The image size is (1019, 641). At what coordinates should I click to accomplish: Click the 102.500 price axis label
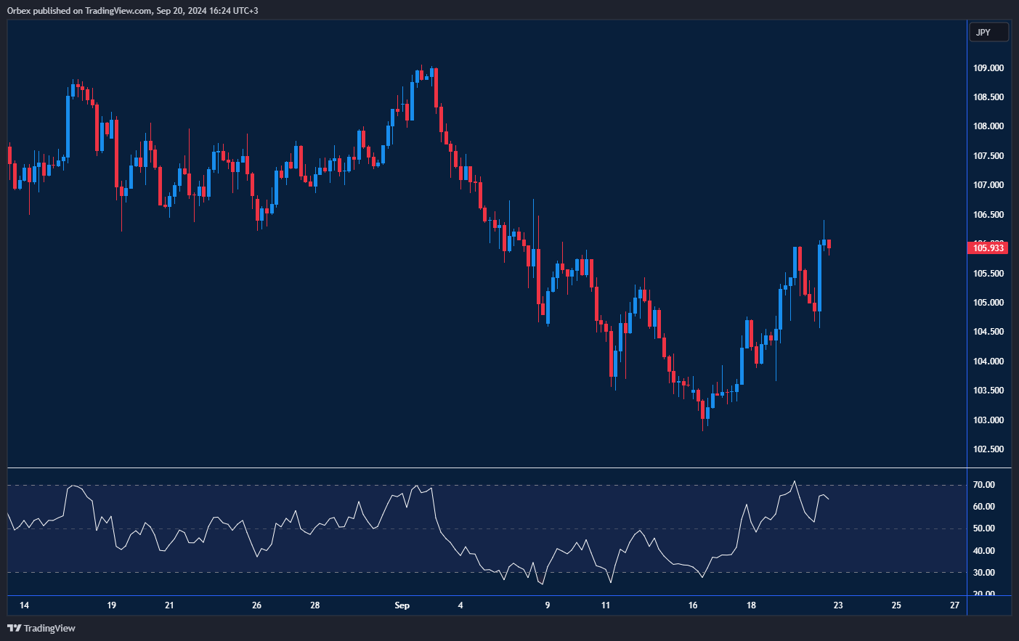(x=988, y=449)
